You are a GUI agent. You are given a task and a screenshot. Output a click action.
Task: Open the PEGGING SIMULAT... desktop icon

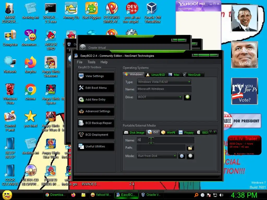click(112, 12)
